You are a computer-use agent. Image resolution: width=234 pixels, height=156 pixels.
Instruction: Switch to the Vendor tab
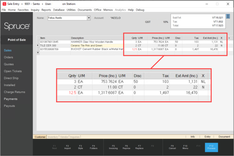point(64,137)
